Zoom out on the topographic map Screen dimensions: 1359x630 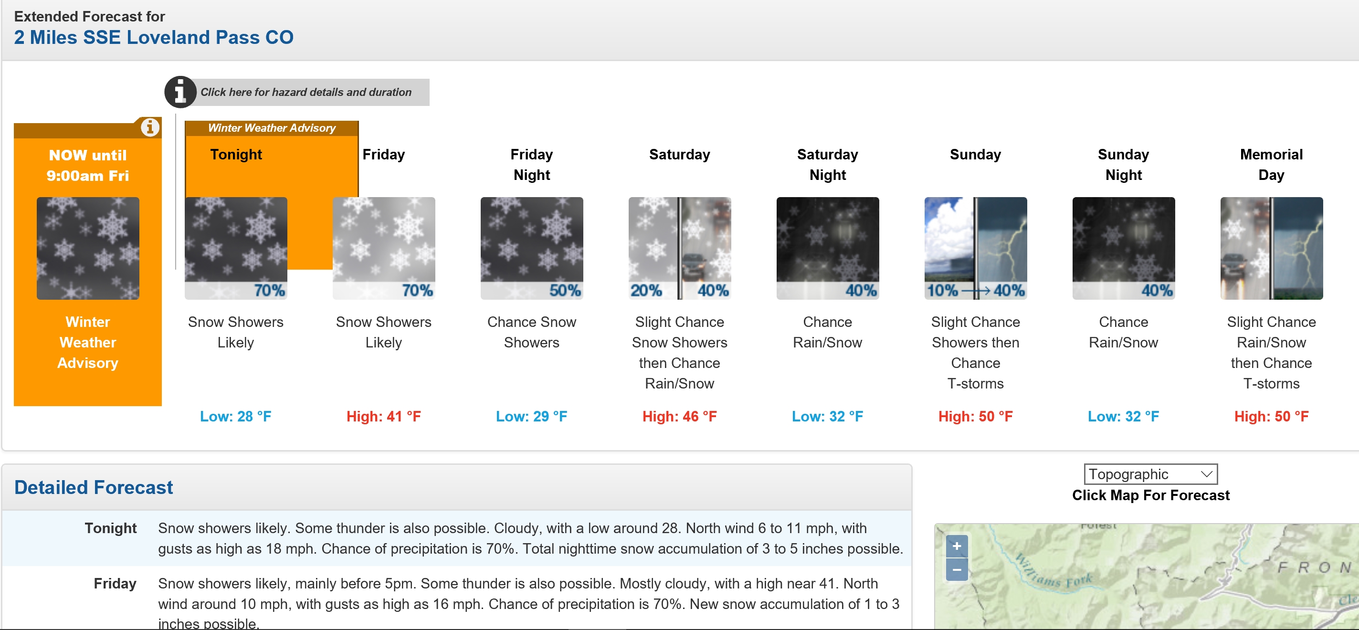click(957, 569)
